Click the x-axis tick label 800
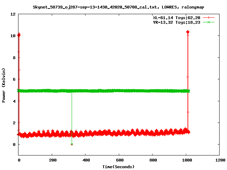 (x=153, y=160)
